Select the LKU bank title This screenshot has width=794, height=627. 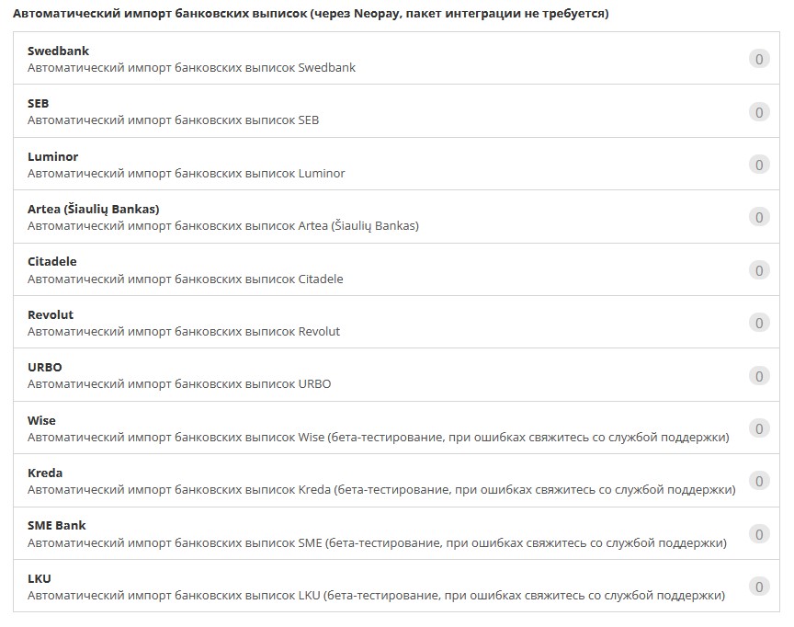coord(40,578)
